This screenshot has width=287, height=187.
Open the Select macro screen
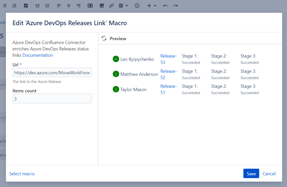[x=22, y=174]
